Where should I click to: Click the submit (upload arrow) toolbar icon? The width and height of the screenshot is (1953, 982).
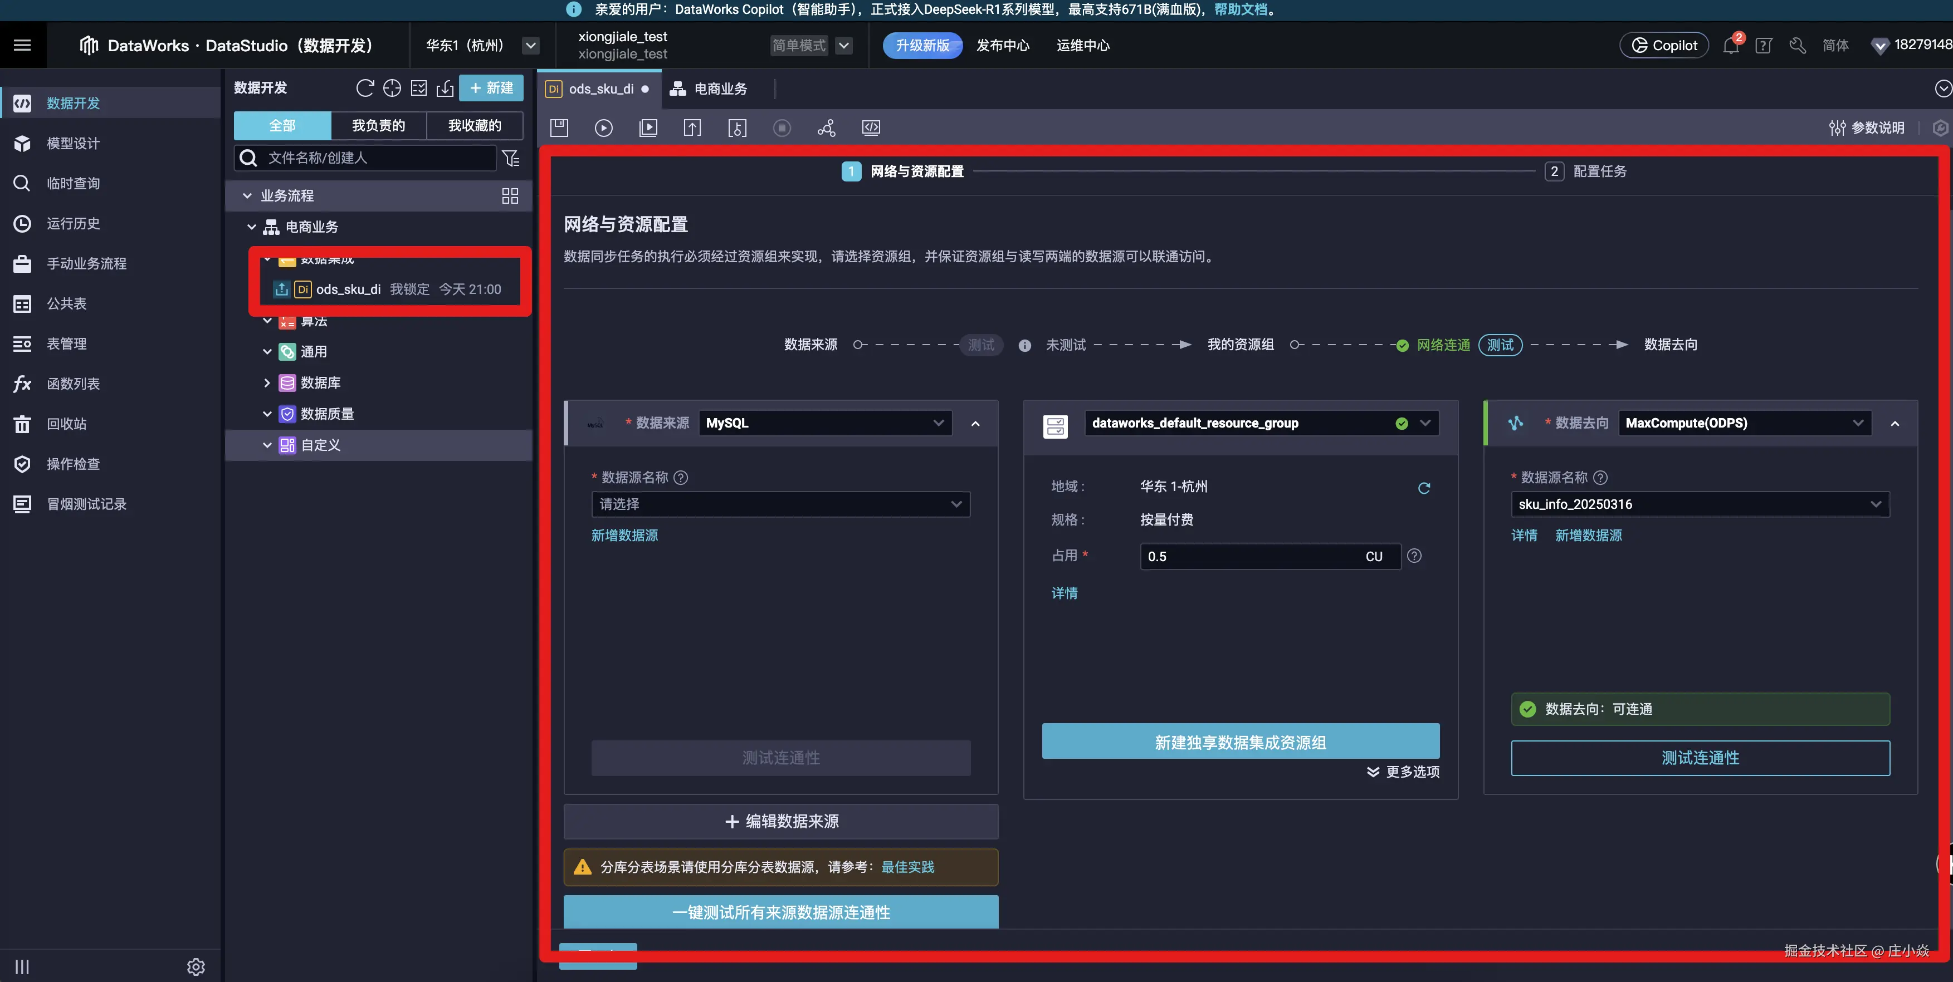[692, 127]
